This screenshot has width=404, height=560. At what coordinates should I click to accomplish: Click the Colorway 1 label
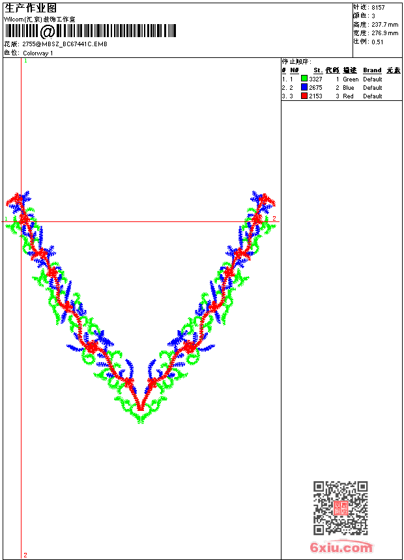38,53
